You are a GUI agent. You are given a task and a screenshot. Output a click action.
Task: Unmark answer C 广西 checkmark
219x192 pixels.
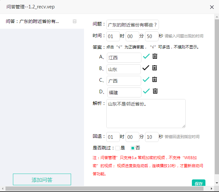(x=146, y=79)
